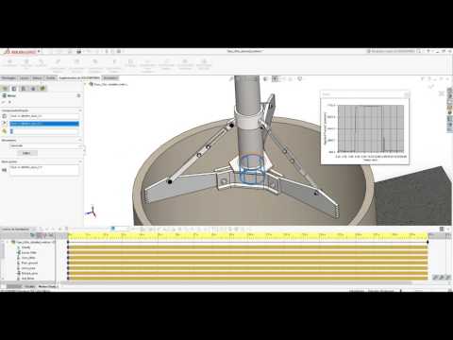Switch to the DimXpertManager tab icon
Screen dimensions: 453x340
pyautogui.click(x=33, y=89)
